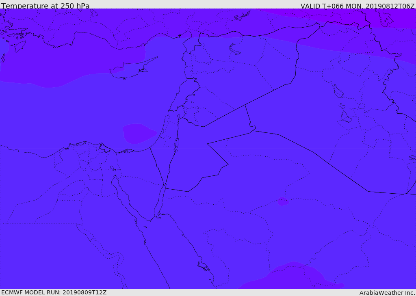Click the ArabiaWeather Inc credit text
Image resolution: width=416 pixels, height=296 pixels.
(387, 293)
